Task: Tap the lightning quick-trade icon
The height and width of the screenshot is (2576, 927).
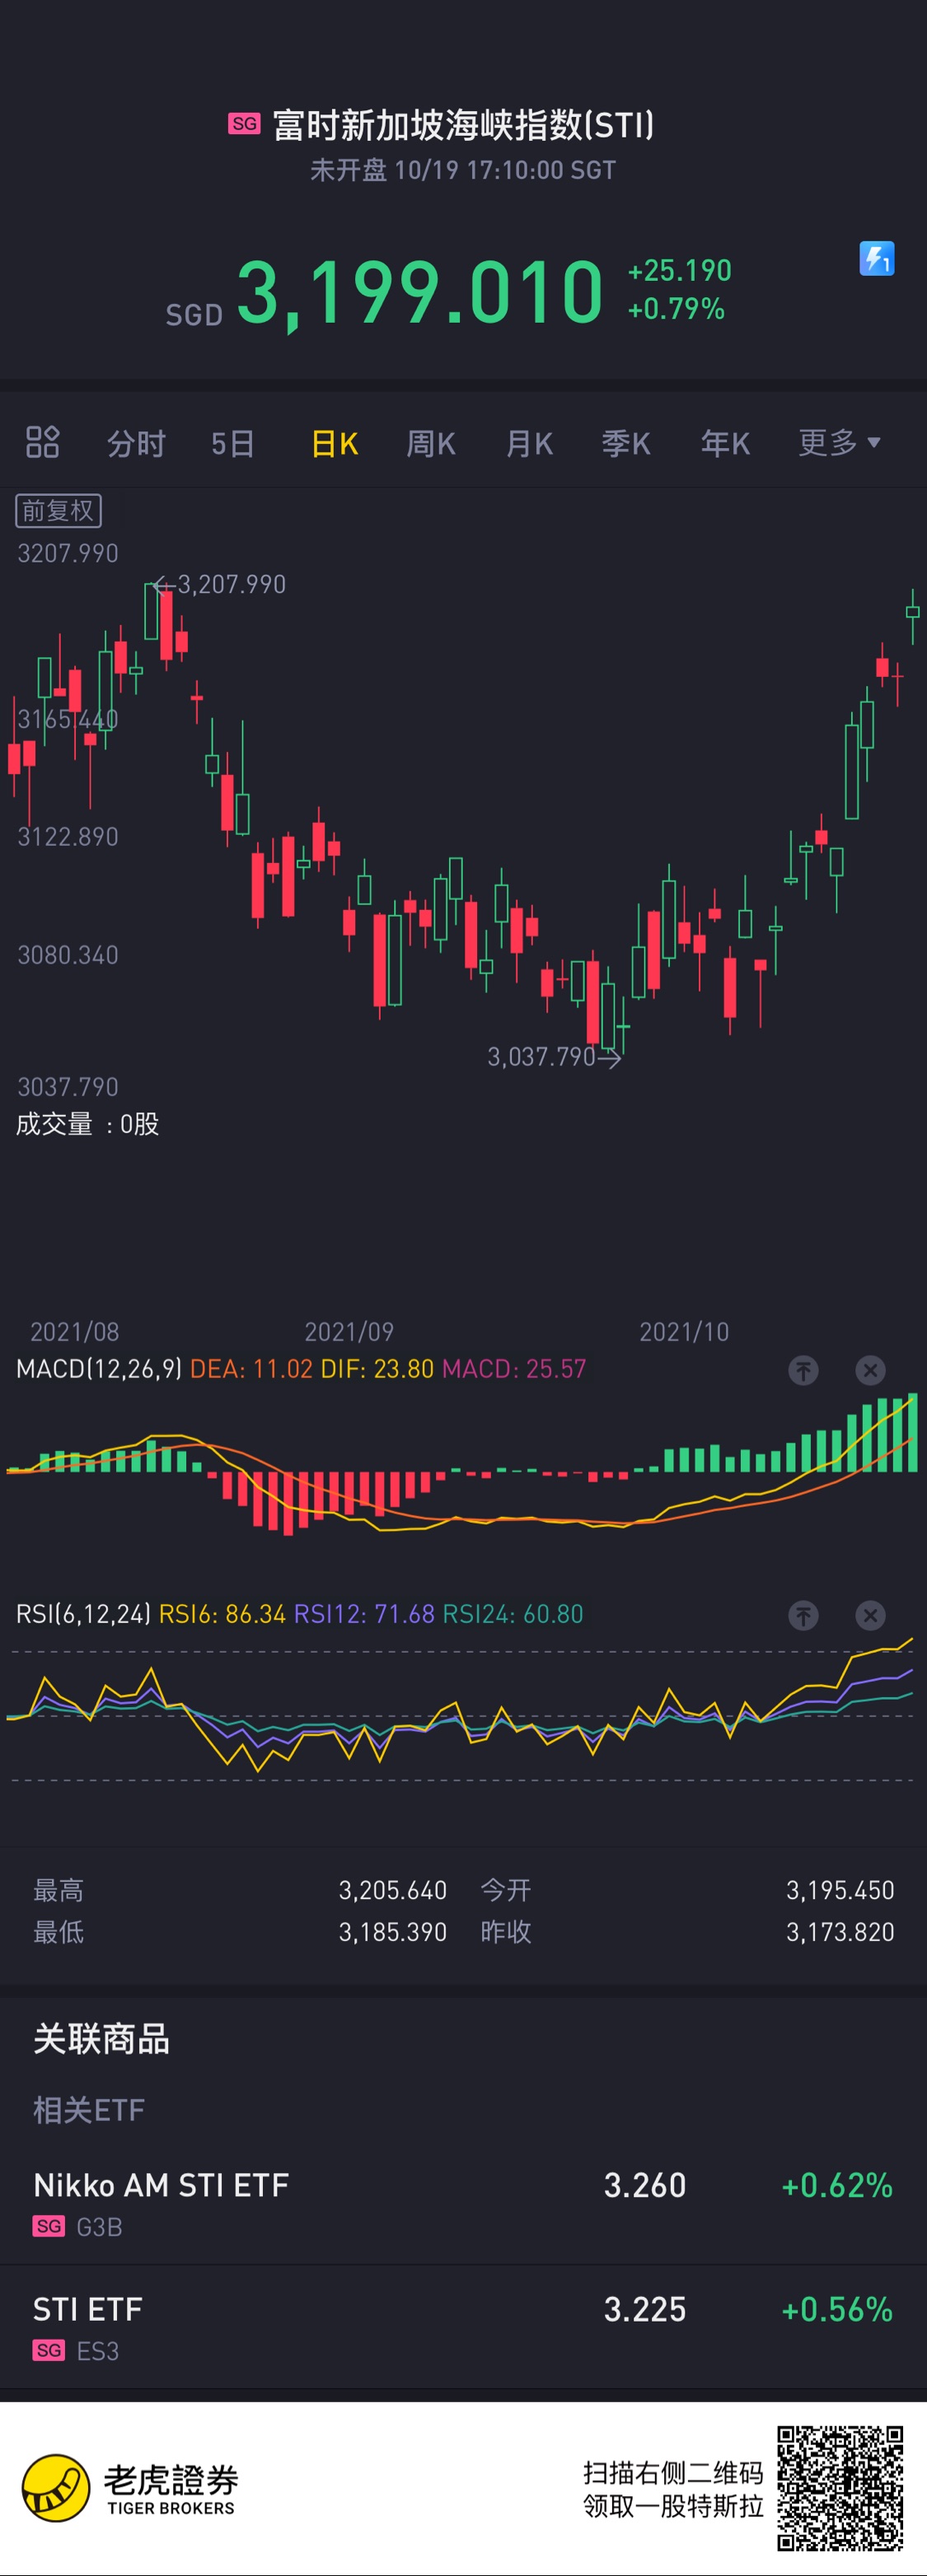Action: (877, 259)
